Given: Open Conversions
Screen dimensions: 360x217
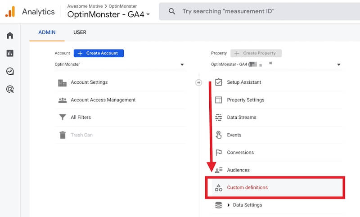Looking at the screenshot, I should (240, 153).
